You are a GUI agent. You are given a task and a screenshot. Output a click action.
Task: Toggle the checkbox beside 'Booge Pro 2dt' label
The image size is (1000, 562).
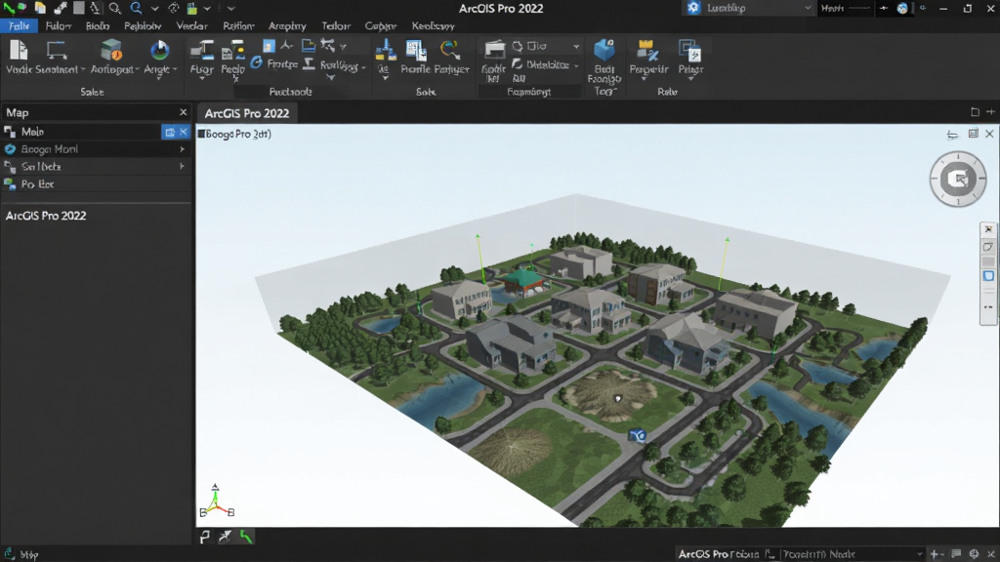coord(201,134)
